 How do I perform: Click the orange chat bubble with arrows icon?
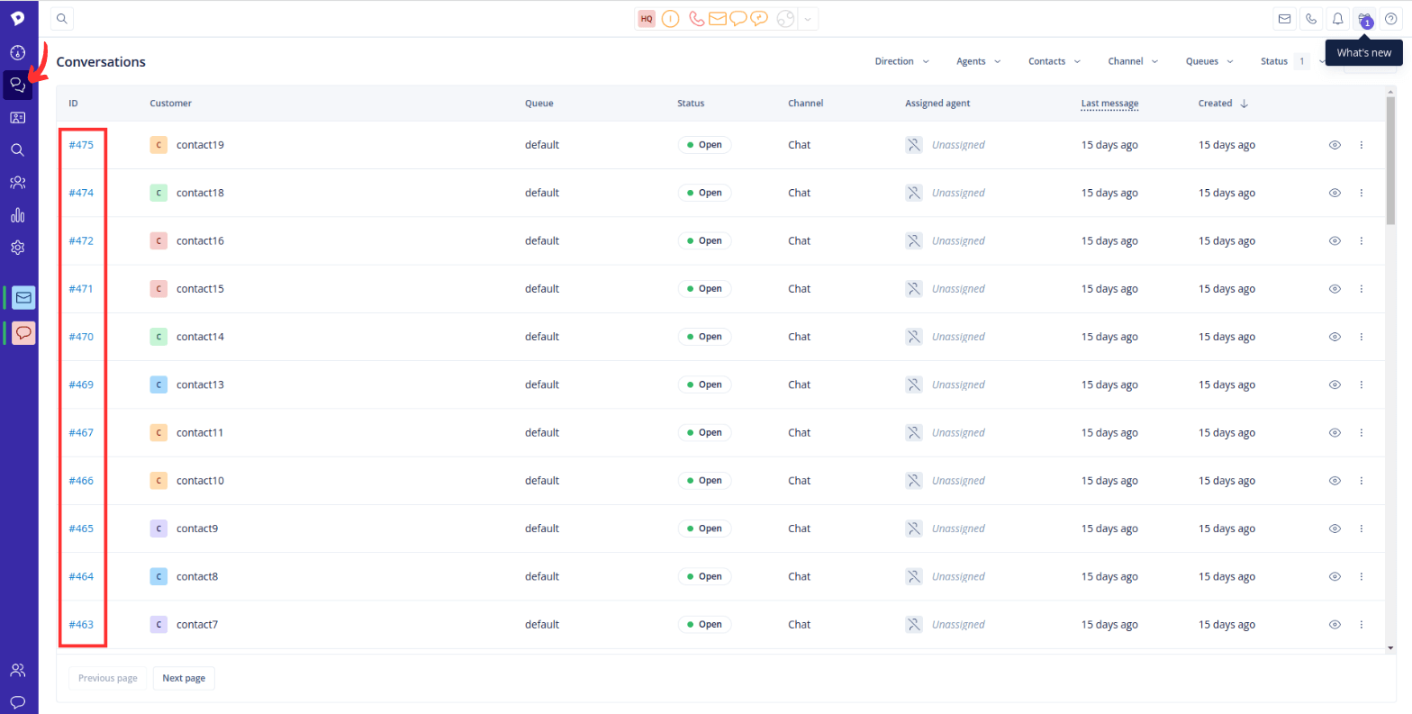click(x=761, y=18)
